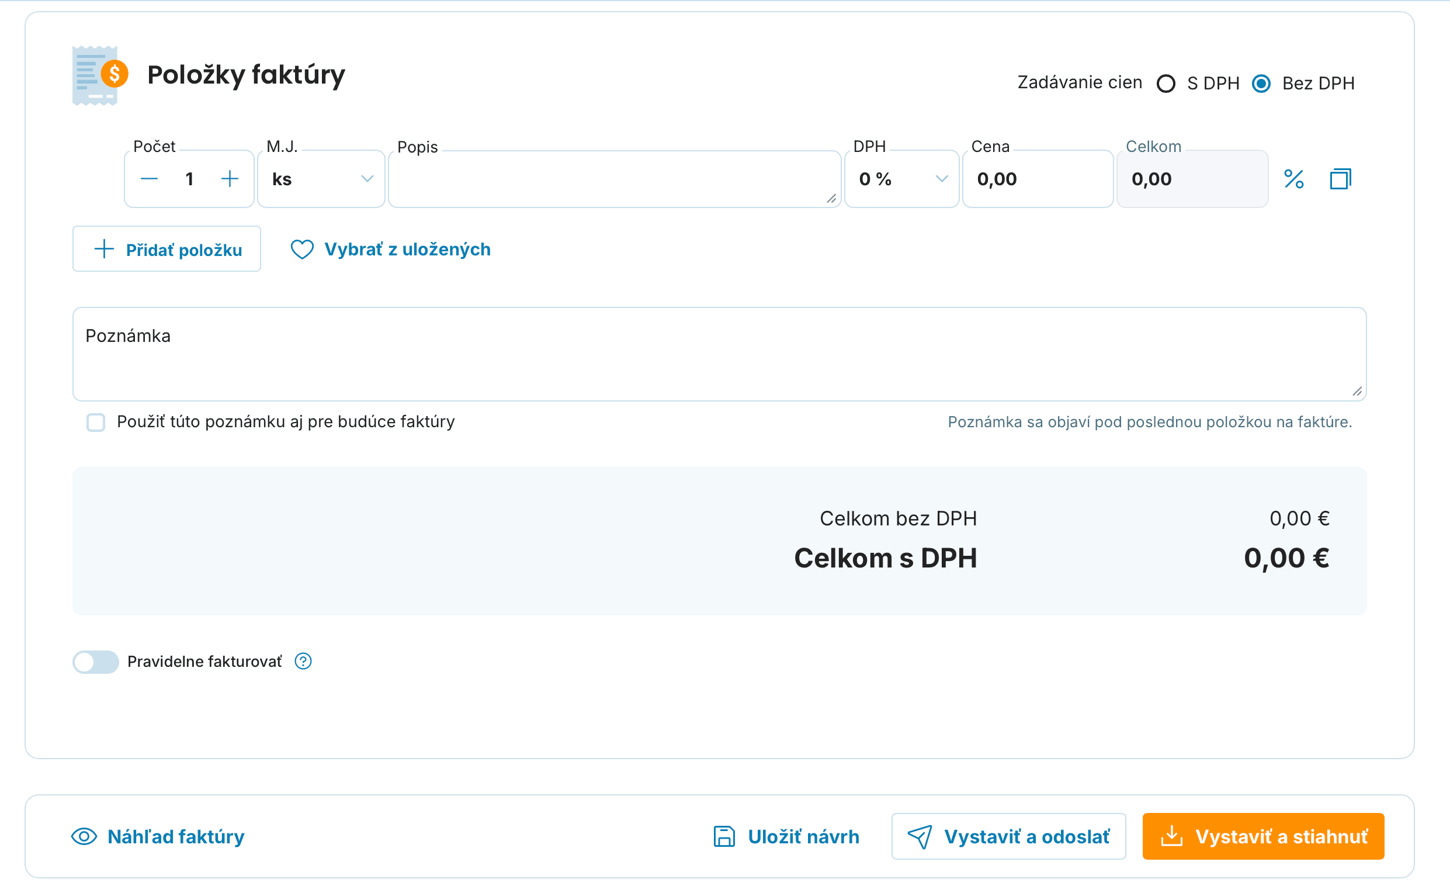Open the DPH rate dropdown
This screenshot has width=1450, height=886.
tap(901, 179)
